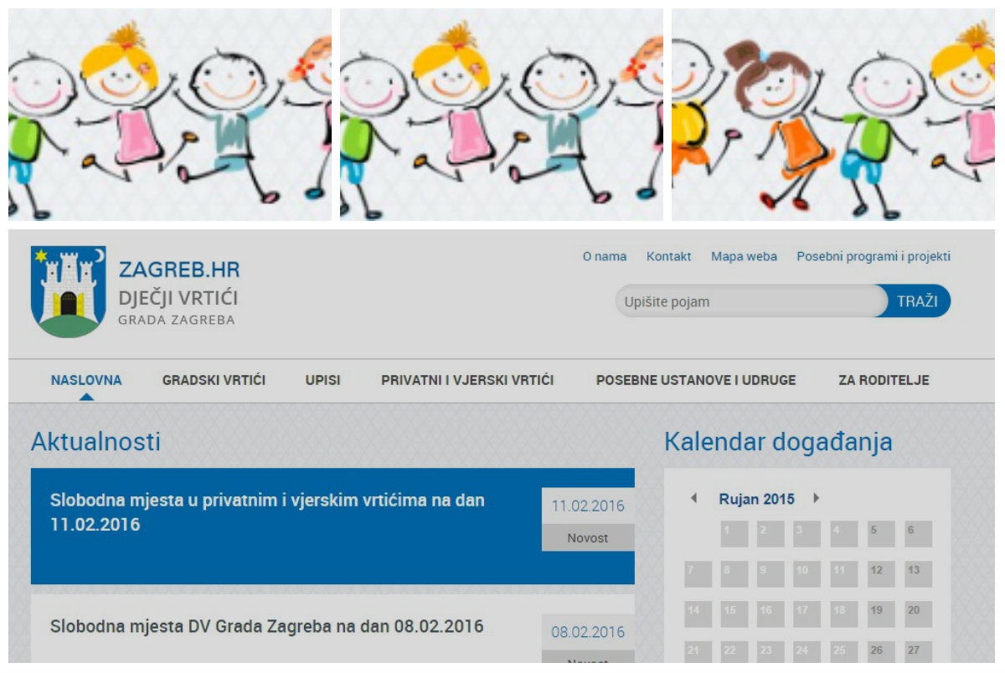Viewport: 1005px width, 673px height.
Task: Open the ZA RODITELJE menu
Action: click(884, 380)
